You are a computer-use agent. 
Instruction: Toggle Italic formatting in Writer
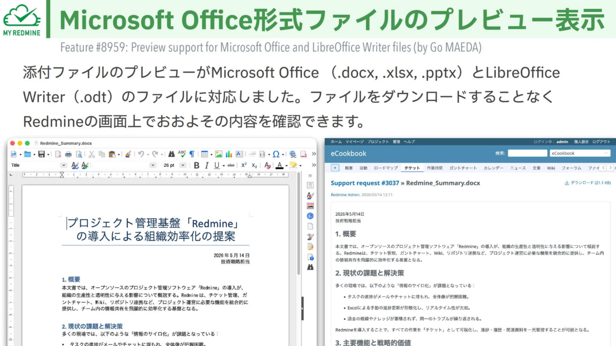click(207, 165)
